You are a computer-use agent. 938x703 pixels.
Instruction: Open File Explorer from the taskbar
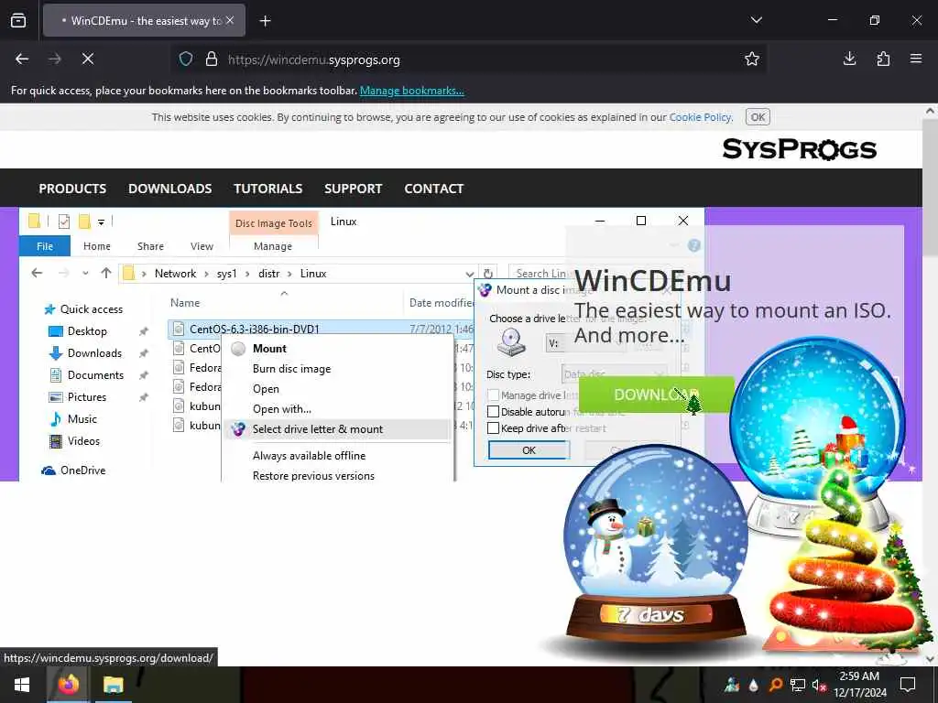point(113,685)
